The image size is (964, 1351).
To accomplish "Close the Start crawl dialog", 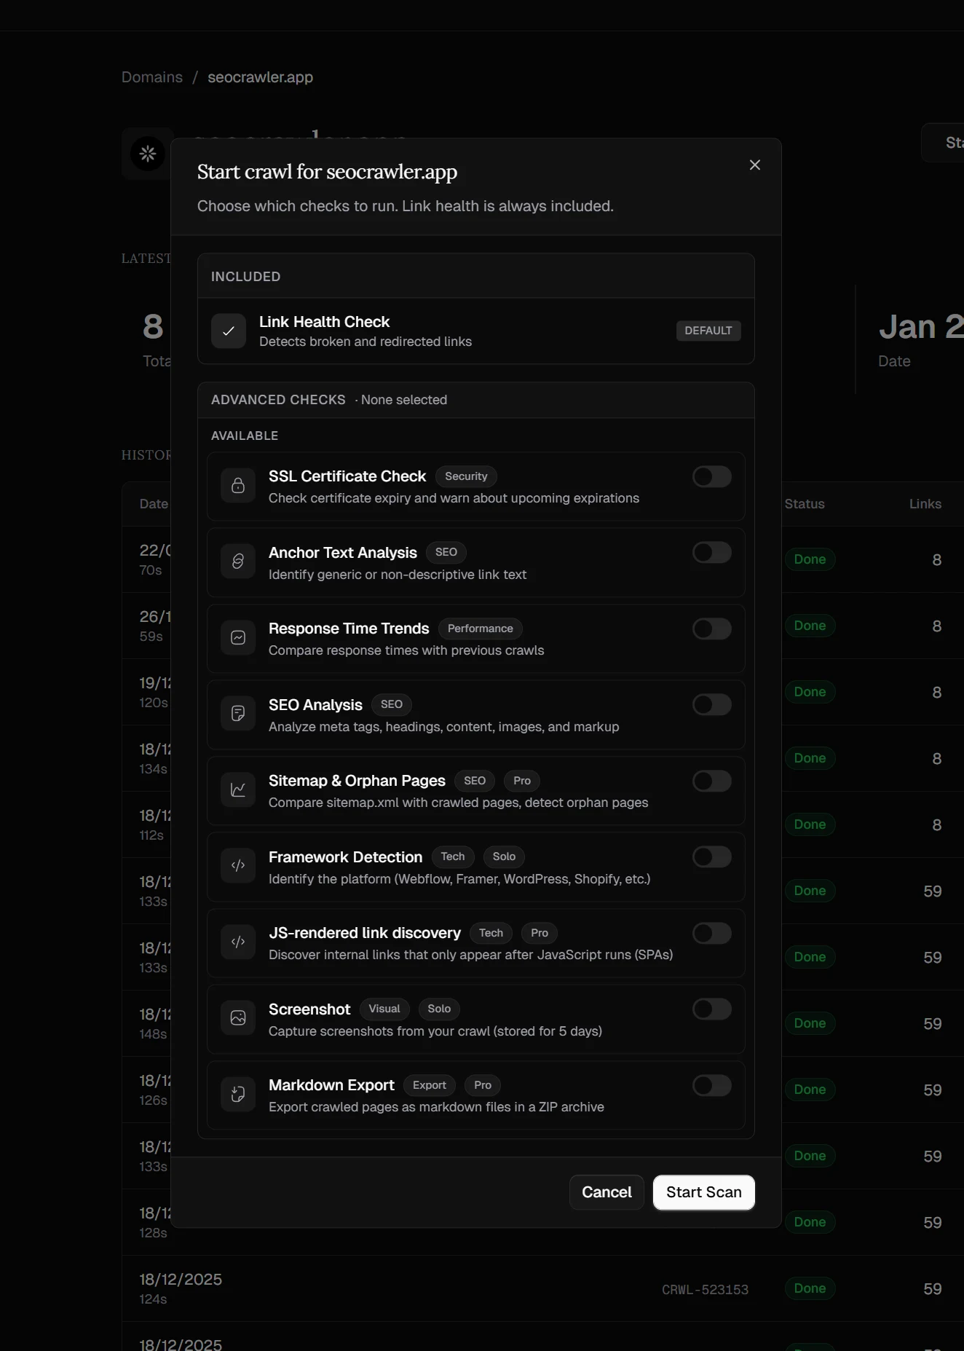I will point(755,165).
